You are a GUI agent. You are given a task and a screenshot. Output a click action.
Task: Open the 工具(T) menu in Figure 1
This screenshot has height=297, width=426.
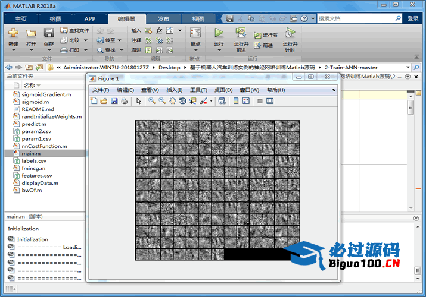click(198, 90)
